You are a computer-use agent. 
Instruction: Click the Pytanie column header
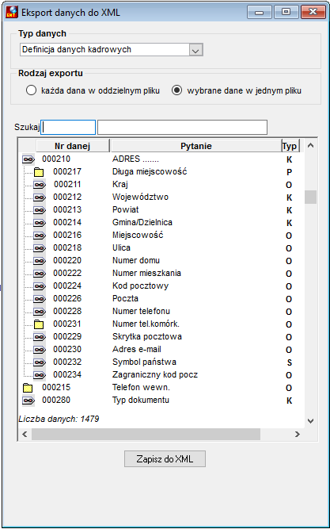[196, 146]
